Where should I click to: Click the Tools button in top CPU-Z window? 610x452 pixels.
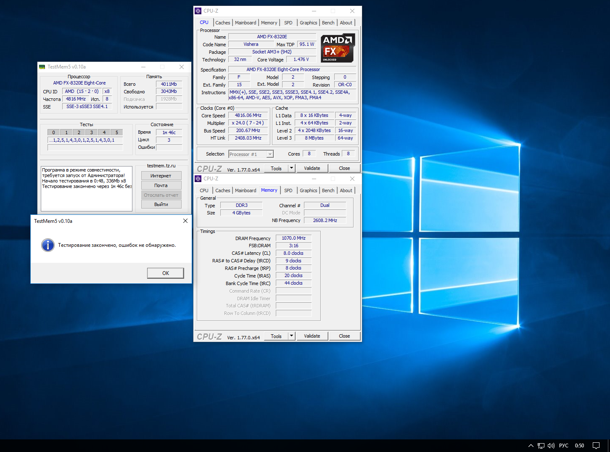pos(276,168)
